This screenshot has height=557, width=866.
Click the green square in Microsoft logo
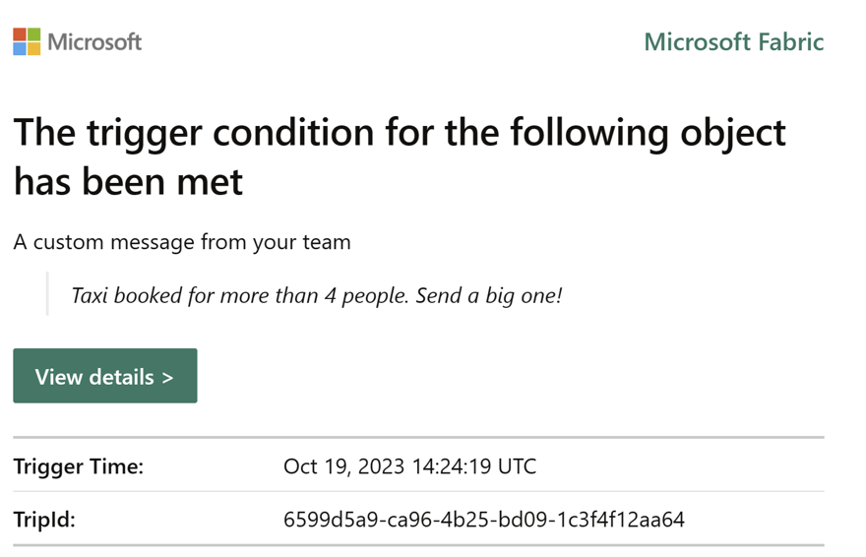coord(34,34)
